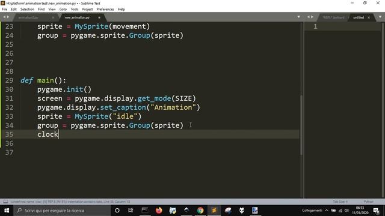Close the animation2.py tab

point(53,17)
